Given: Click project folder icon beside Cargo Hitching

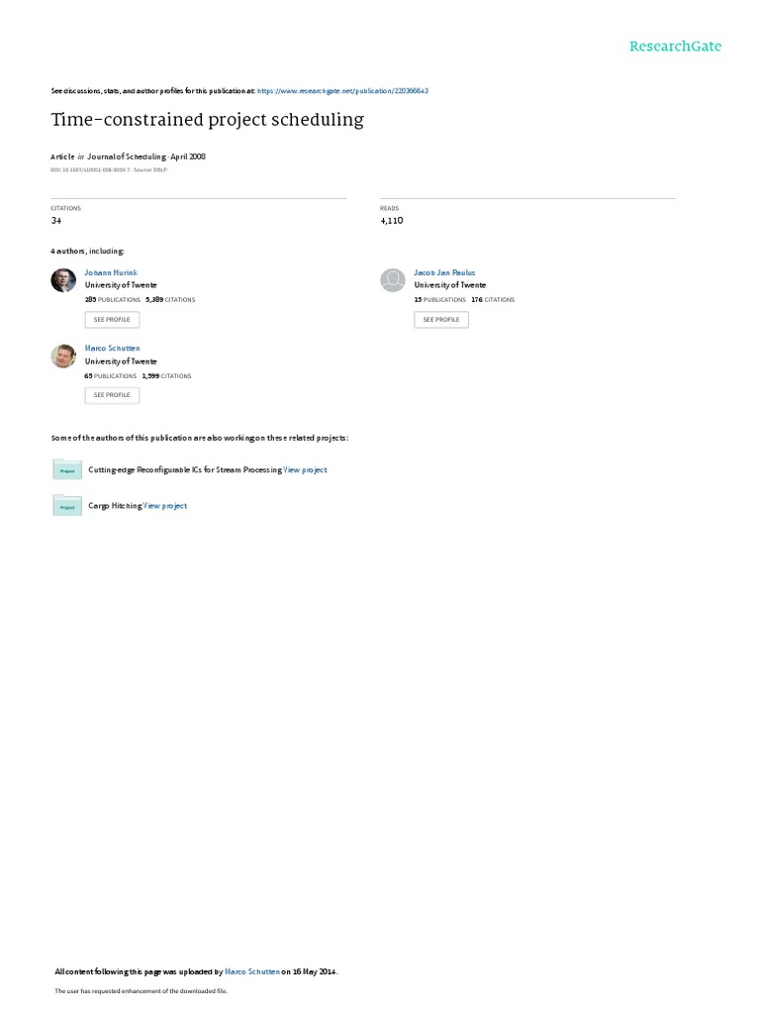Looking at the screenshot, I should point(67,506).
